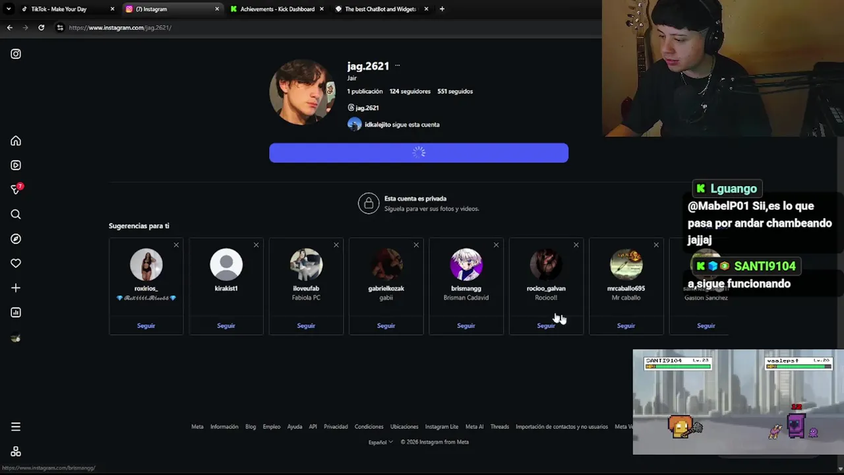Open the Ayuda footer link
The height and width of the screenshot is (475, 844).
point(295,427)
